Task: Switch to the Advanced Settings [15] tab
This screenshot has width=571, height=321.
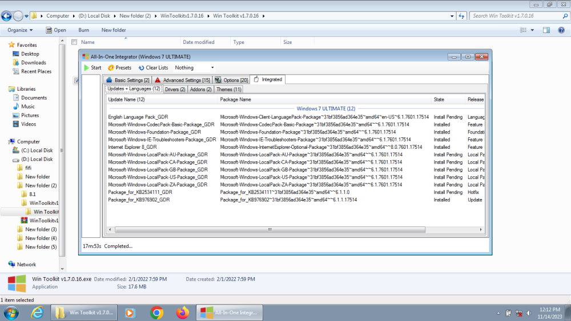Action: [x=182, y=80]
